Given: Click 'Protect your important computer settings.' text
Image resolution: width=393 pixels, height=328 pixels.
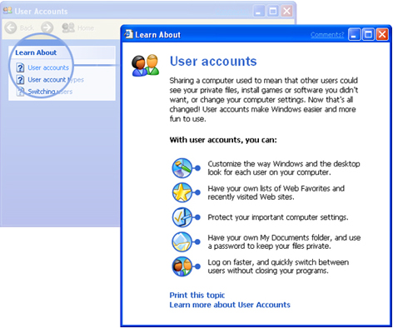Looking at the screenshot, I should click(278, 217).
